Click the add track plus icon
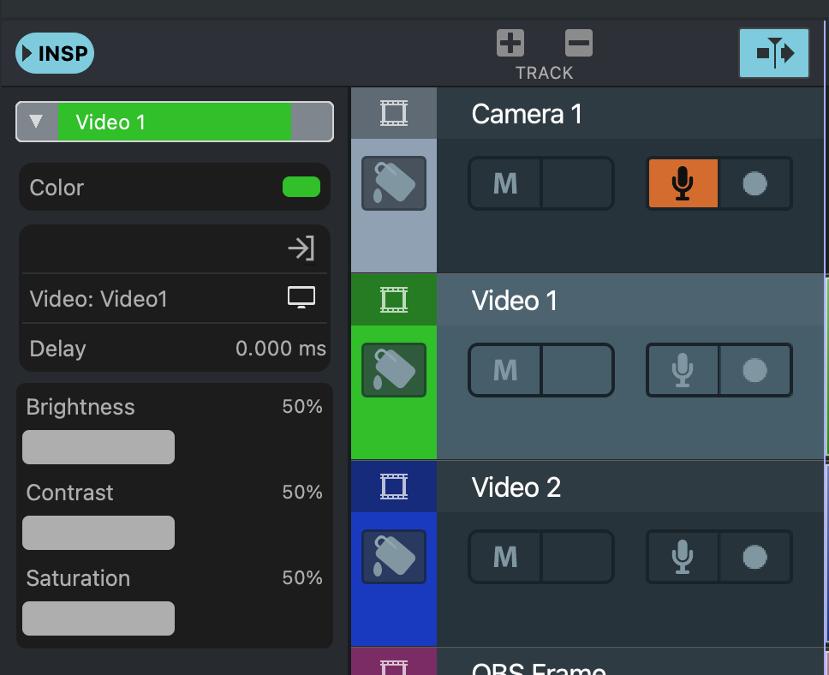Image resolution: width=829 pixels, height=675 pixels. pos(510,43)
